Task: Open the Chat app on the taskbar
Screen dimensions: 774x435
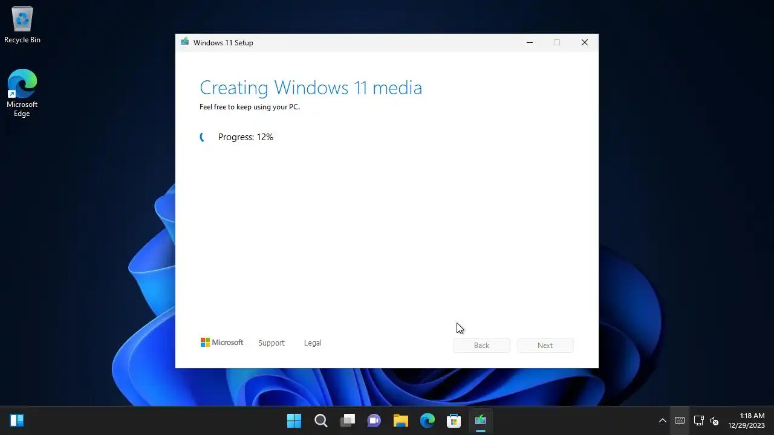Action: pos(374,420)
